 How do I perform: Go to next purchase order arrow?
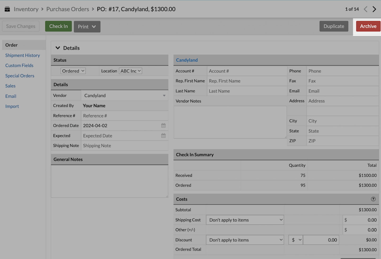[x=374, y=9]
